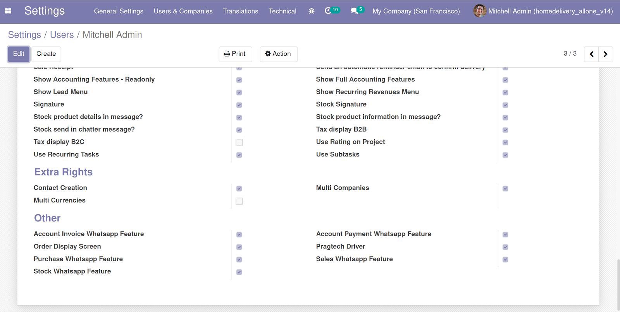Toggle Show Full Accounting Features checkbox

click(x=505, y=80)
